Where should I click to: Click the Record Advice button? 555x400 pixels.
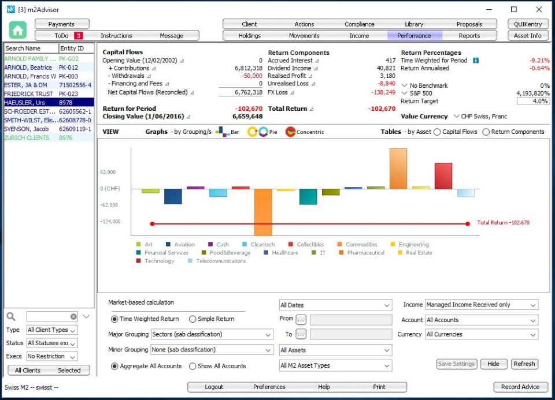[520, 387]
